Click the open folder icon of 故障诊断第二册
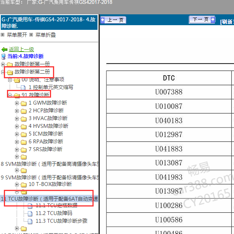 (x=10, y=72)
